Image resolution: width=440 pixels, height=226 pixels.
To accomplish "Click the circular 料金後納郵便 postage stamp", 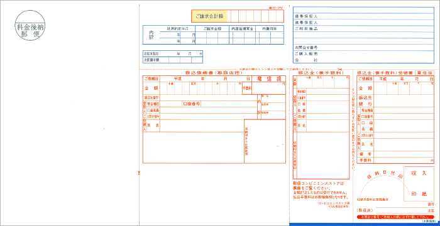I will (30, 26).
